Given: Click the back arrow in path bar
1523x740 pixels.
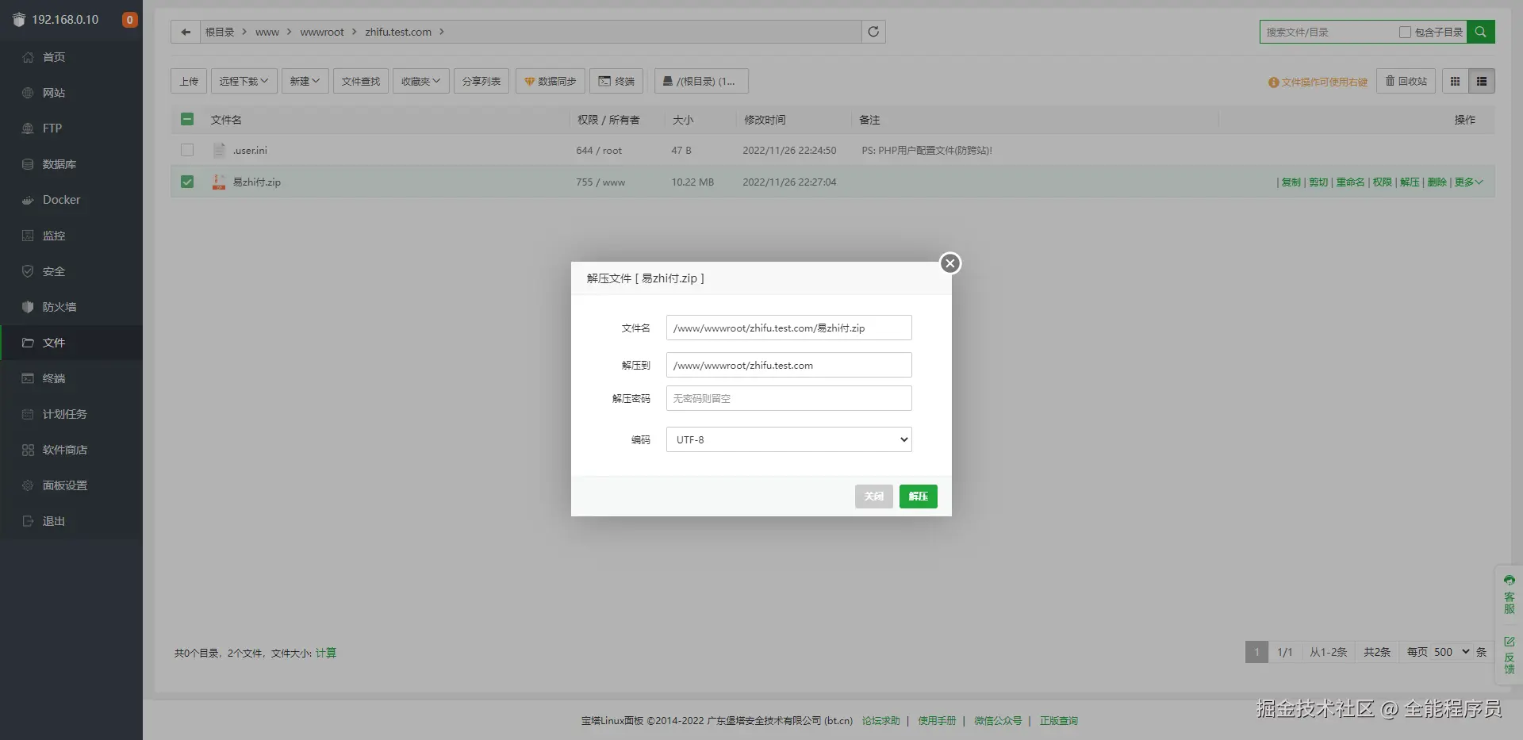Looking at the screenshot, I should (186, 32).
